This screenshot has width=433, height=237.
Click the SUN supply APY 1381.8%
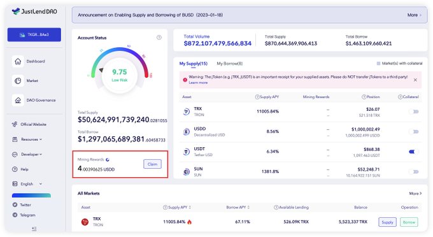270,171
